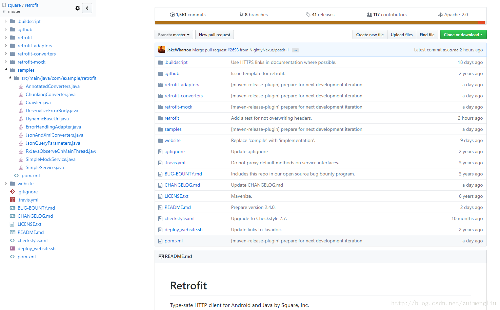Image resolution: width=500 pixels, height=310 pixels.
Task: Open the website folder link in the file list
Action: (173, 141)
